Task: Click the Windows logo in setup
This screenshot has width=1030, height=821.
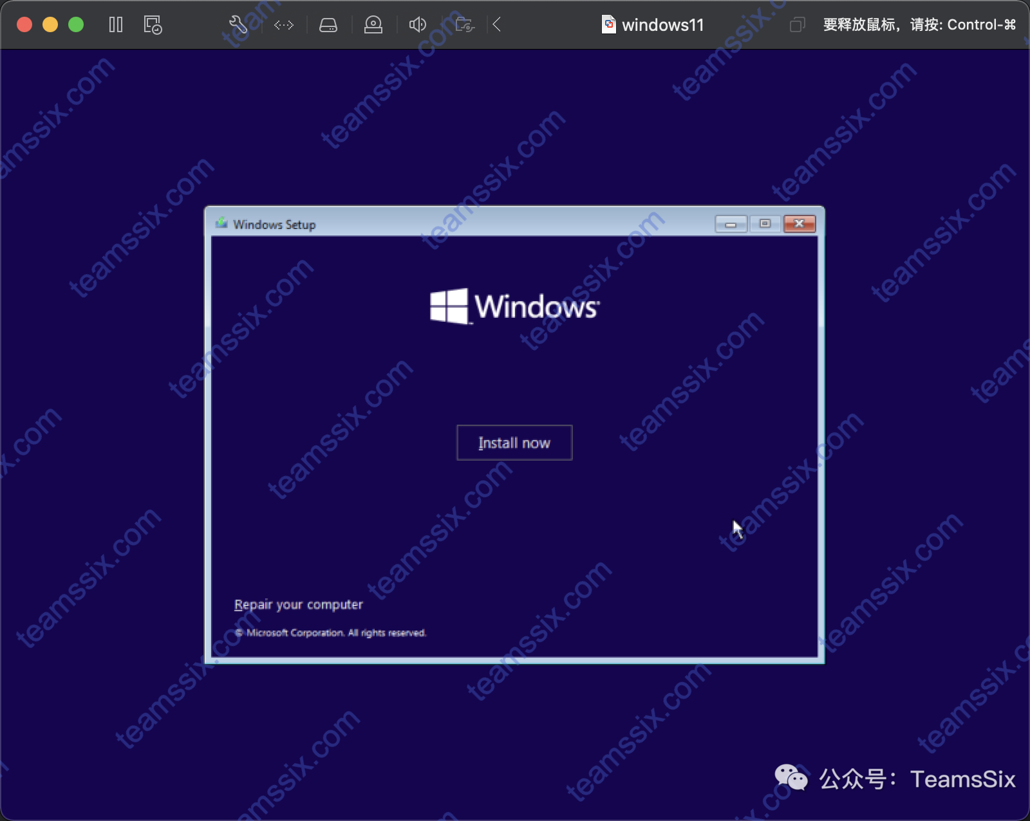Action: click(514, 306)
